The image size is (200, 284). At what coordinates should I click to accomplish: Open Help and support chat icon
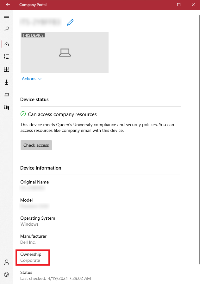click(7, 107)
